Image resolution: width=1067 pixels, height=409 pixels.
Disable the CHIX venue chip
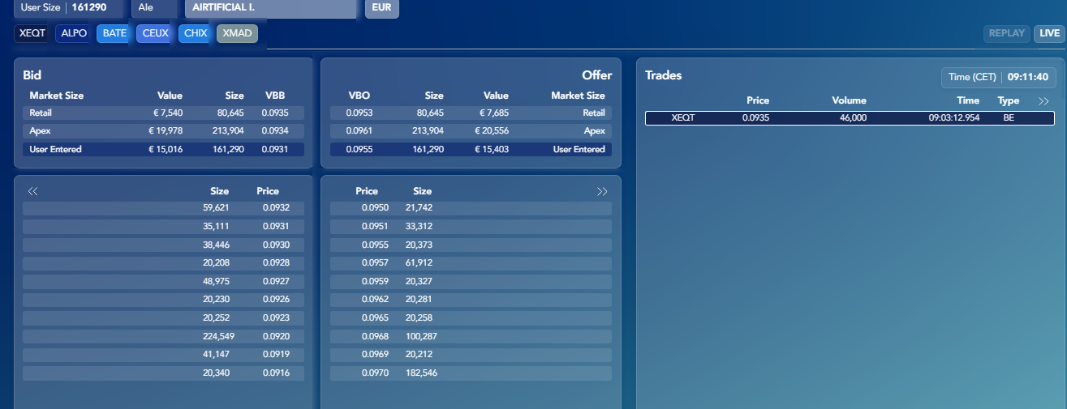coord(196,33)
